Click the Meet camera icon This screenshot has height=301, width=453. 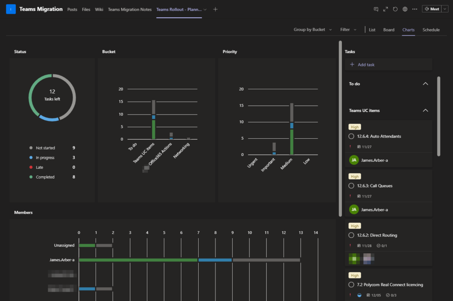coord(427,9)
